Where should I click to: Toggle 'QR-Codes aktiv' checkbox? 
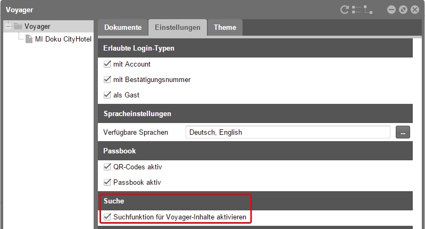(x=107, y=167)
